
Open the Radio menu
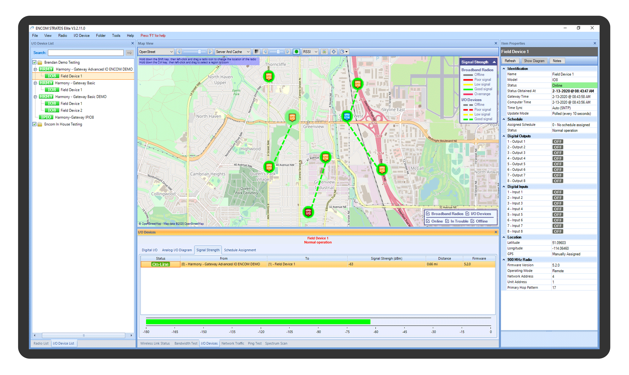63,36
